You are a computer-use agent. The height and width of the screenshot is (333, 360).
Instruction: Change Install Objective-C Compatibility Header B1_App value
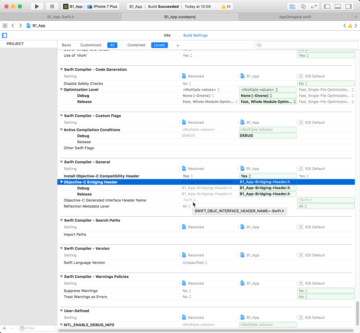267,176
